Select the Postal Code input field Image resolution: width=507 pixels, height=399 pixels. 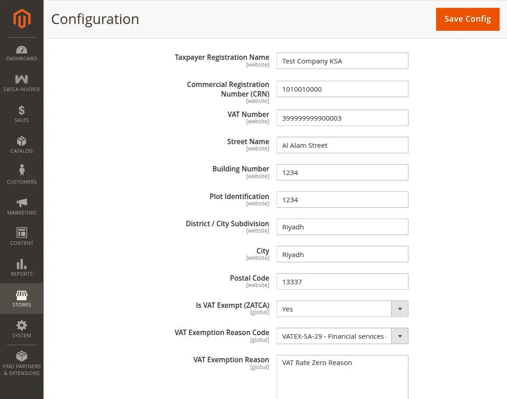(342, 281)
